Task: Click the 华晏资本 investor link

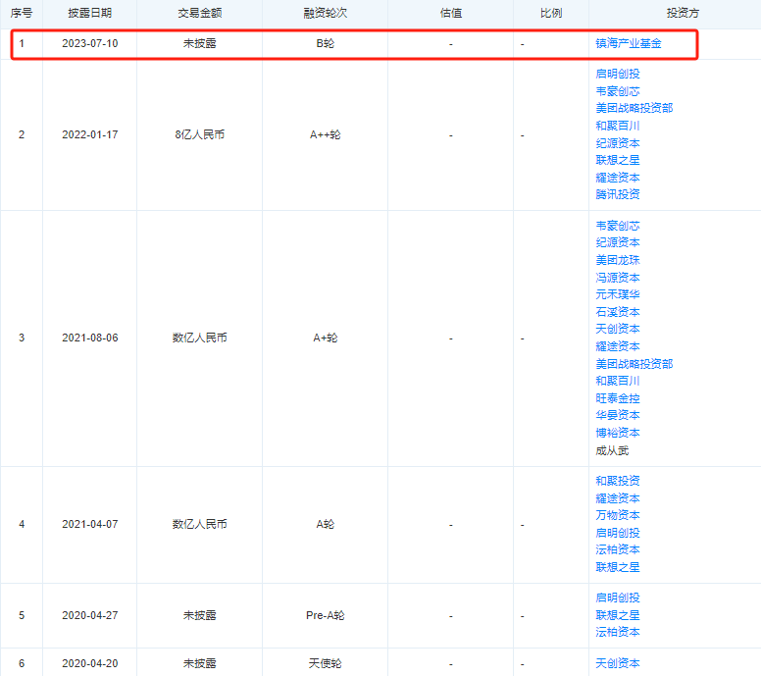Action: point(618,416)
